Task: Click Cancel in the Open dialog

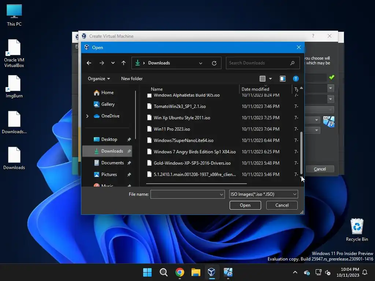Action: click(x=282, y=205)
